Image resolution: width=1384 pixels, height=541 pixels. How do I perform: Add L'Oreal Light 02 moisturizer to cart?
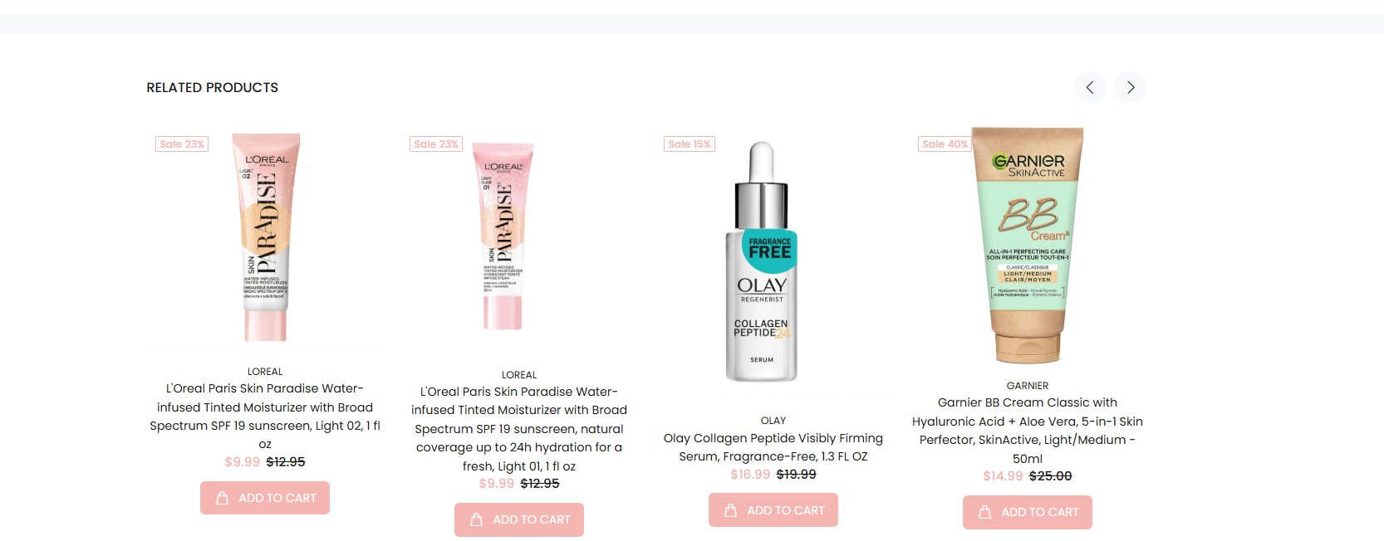pos(265,498)
